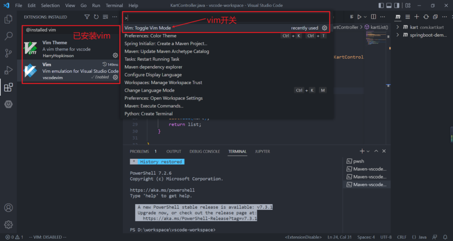This screenshot has width=453, height=241.
Task: Open the File menu
Action: tap(18, 5)
